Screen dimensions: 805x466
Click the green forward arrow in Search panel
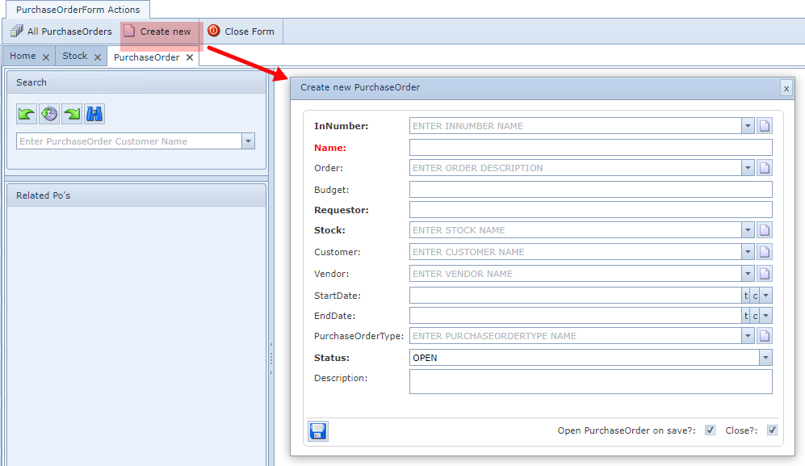72,114
